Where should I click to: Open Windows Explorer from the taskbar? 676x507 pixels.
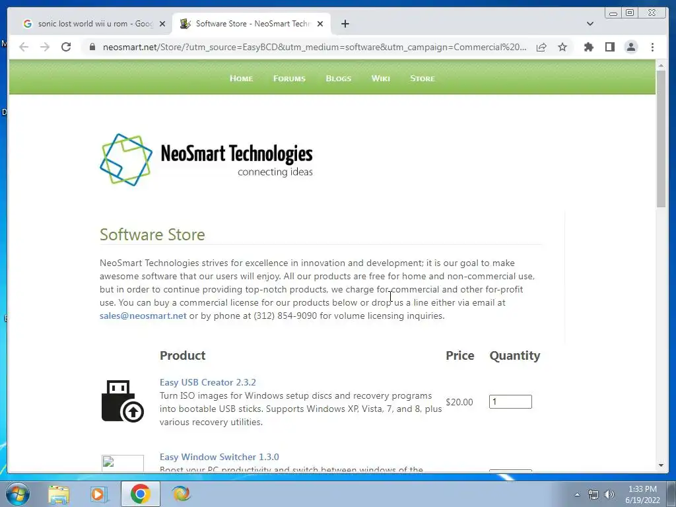click(59, 494)
